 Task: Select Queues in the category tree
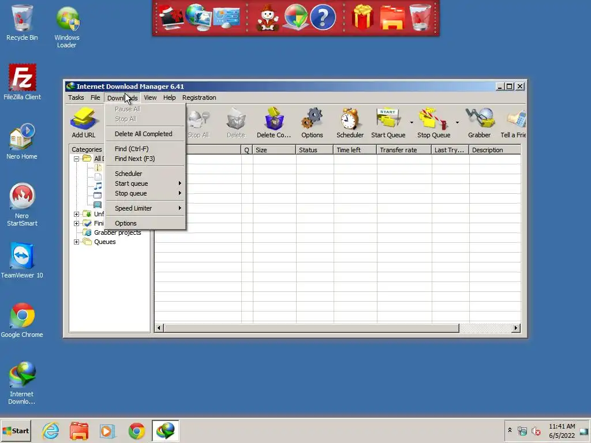click(x=105, y=242)
